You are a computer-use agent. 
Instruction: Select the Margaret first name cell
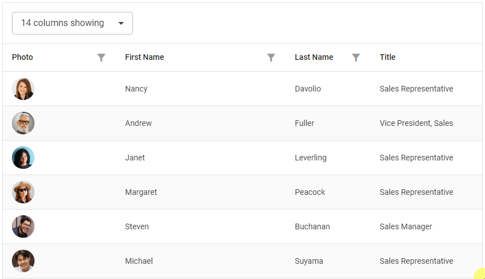point(141,192)
